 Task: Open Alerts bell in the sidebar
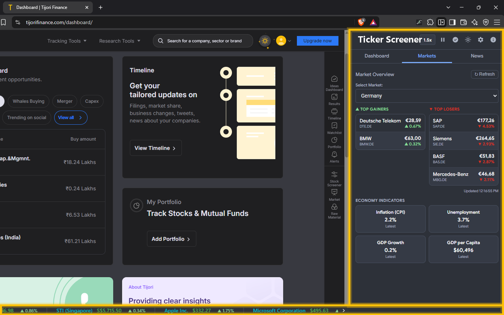click(334, 157)
